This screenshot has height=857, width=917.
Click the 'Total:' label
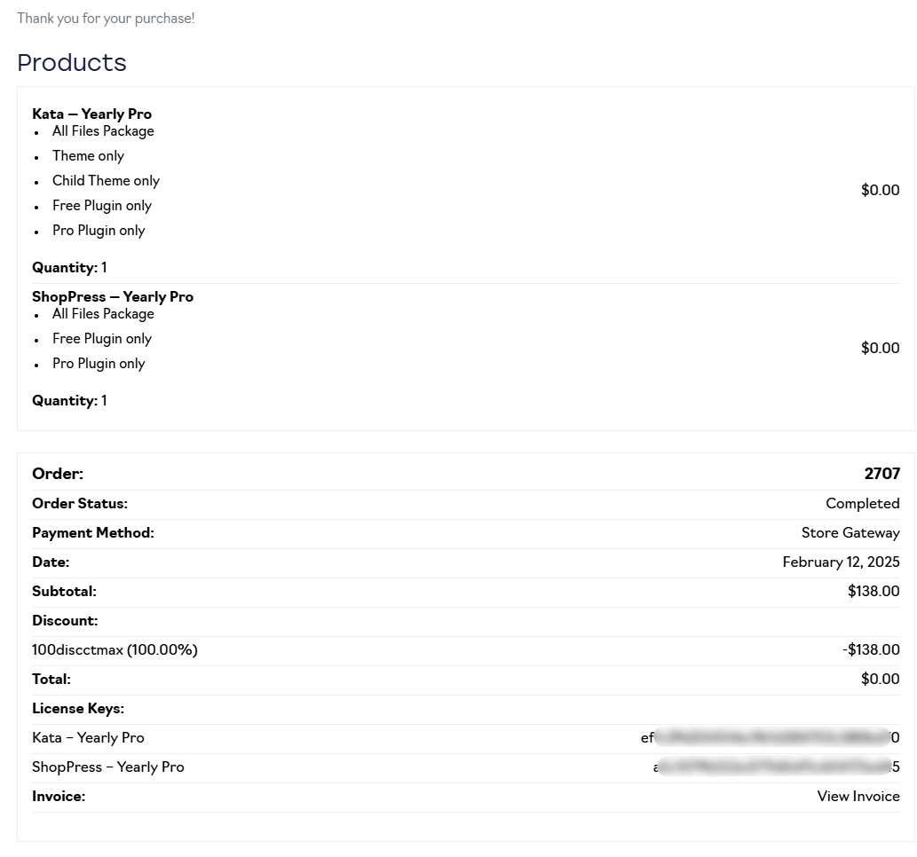tap(51, 679)
